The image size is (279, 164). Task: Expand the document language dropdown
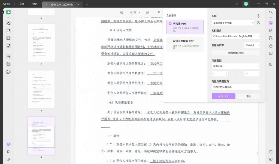pos(236,36)
